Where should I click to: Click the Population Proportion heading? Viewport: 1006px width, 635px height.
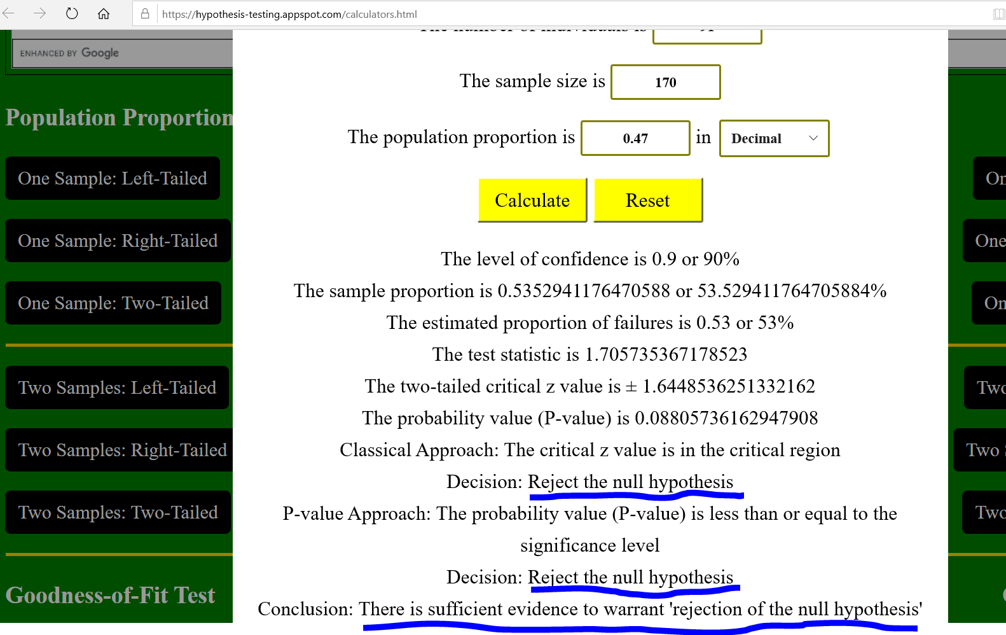click(119, 118)
